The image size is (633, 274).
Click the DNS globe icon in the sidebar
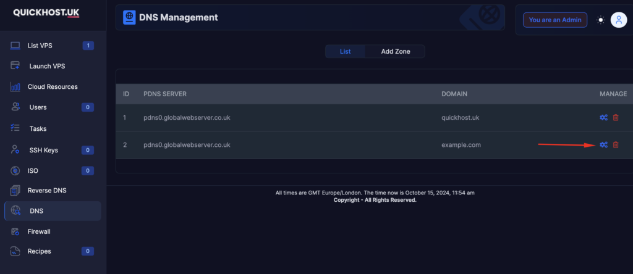coord(15,210)
